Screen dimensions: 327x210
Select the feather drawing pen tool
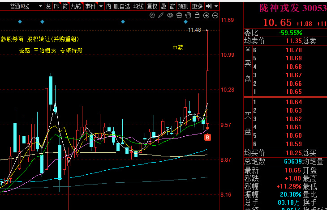161,15
